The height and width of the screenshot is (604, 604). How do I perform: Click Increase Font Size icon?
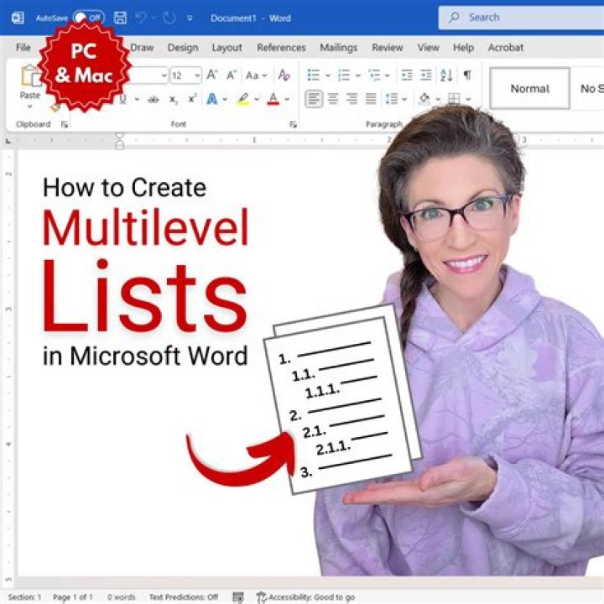212,75
